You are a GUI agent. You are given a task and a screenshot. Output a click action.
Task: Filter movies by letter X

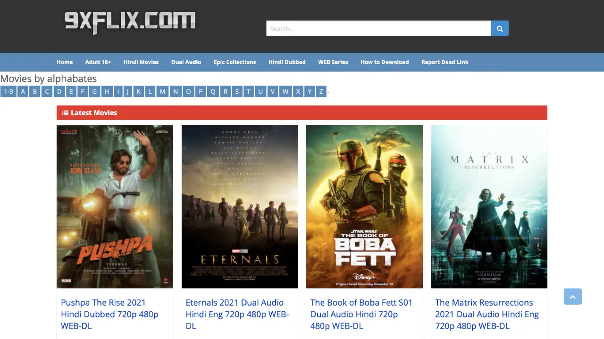coord(298,91)
